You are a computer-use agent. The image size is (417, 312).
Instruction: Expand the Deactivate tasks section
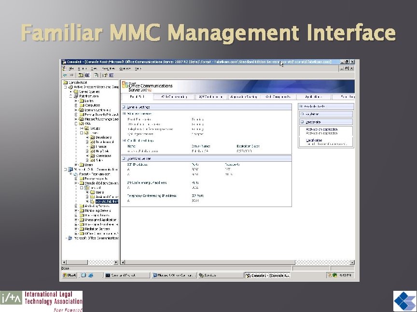tap(302, 122)
